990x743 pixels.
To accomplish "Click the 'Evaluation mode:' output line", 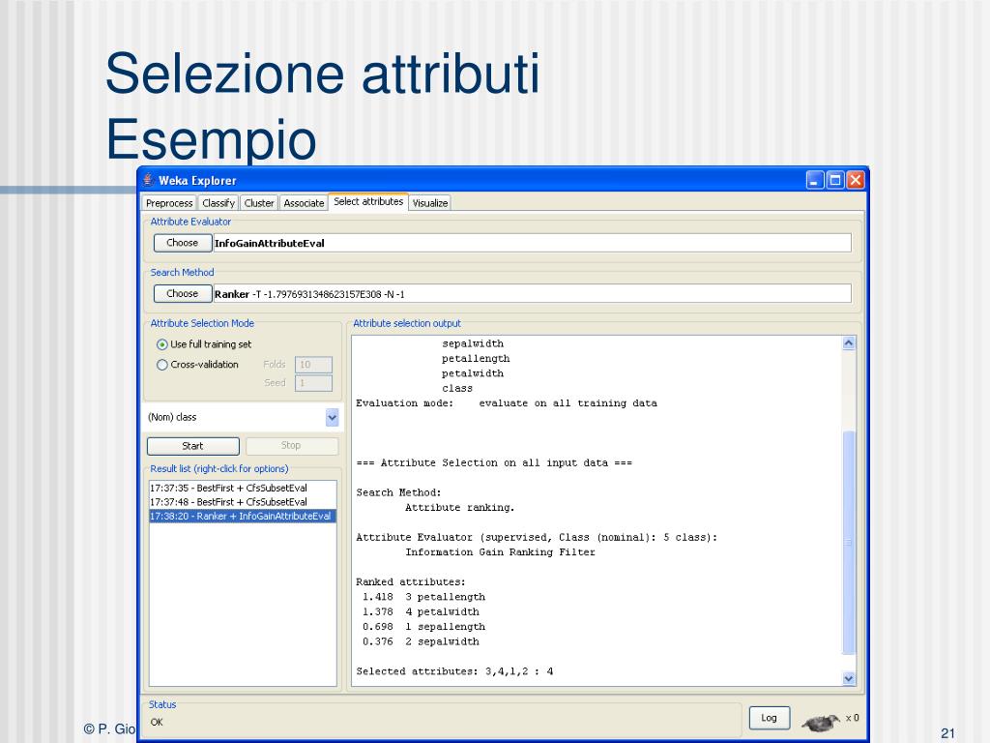I will (507, 403).
